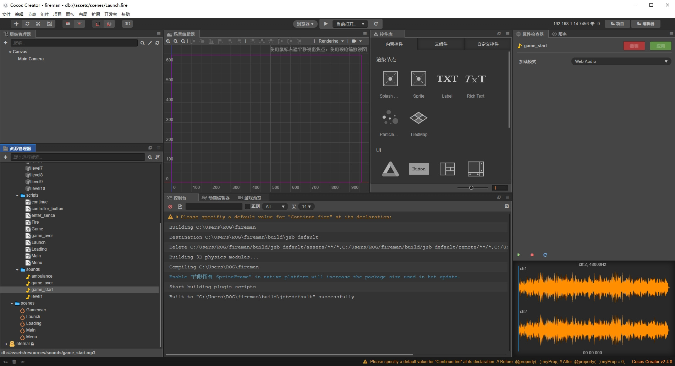
Task: Select the Button UI widget
Action: pyautogui.click(x=419, y=169)
